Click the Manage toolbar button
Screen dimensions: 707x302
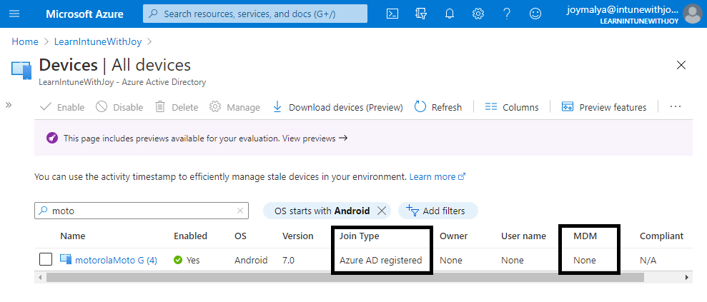235,107
